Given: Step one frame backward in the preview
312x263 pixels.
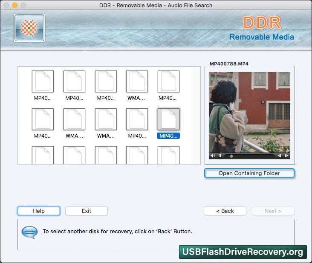Looking at the screenshot, I should point(279,156).
